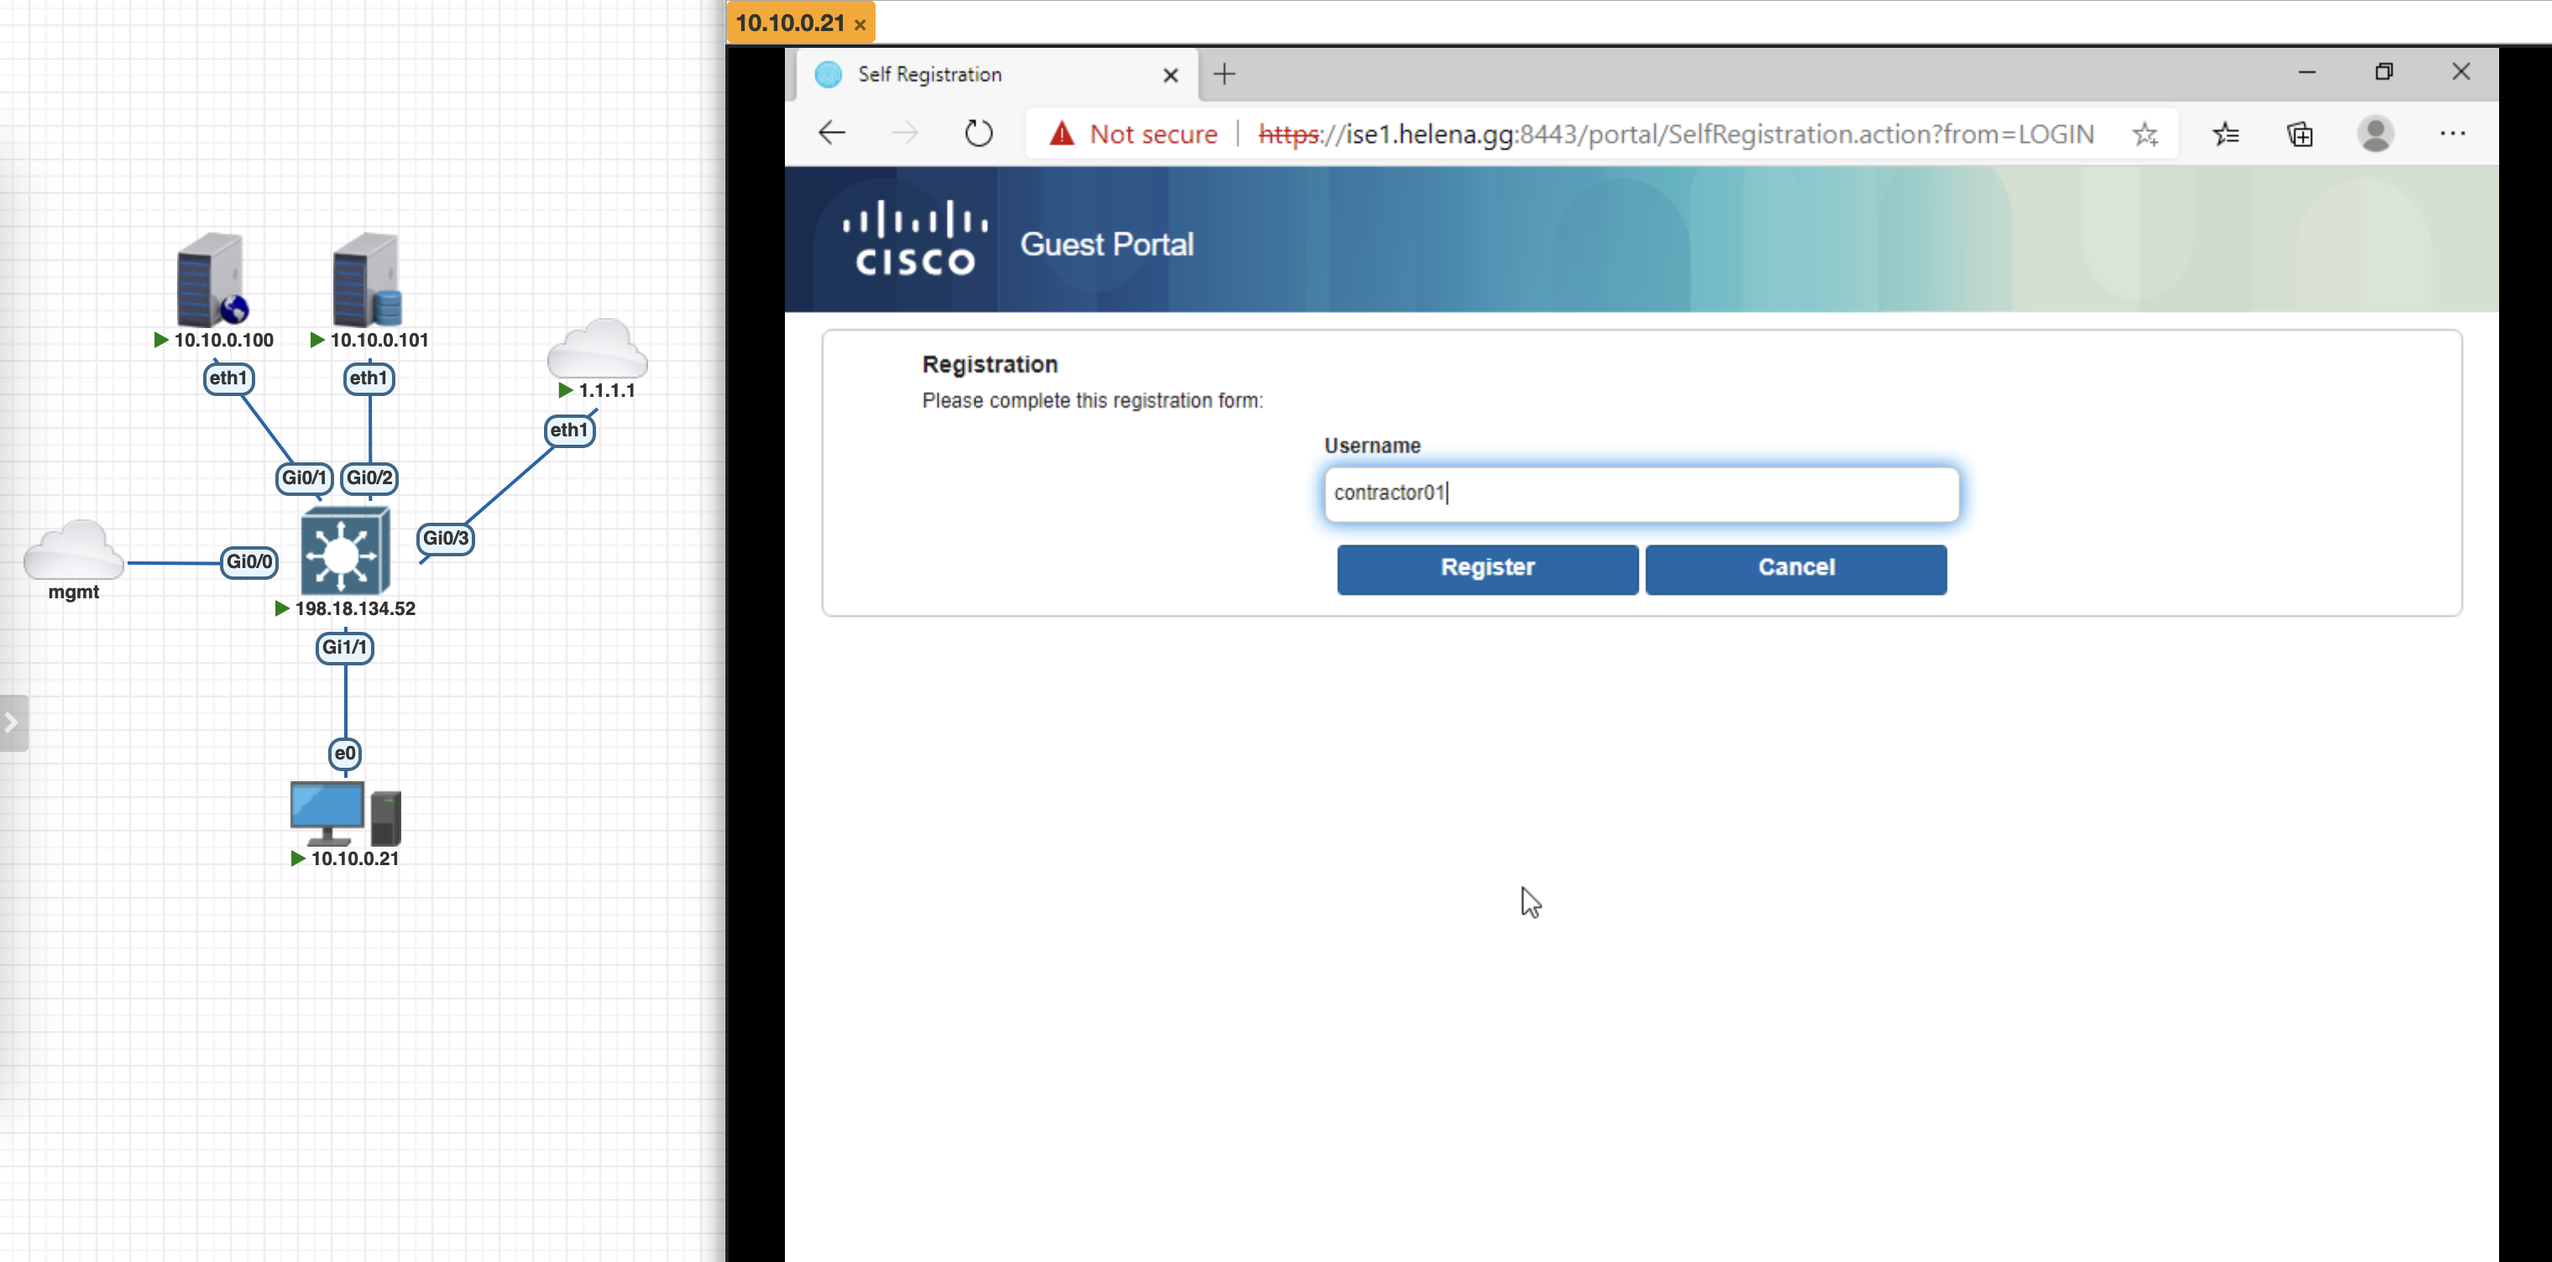Select the core switch 198.18.134.52 node
This screenshot has width=2552, height=1262.
345,550
